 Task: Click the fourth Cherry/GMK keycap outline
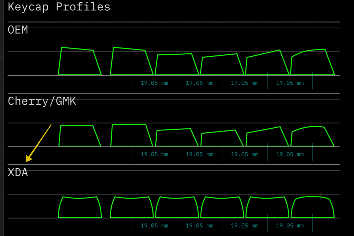[x=222, y=138]
